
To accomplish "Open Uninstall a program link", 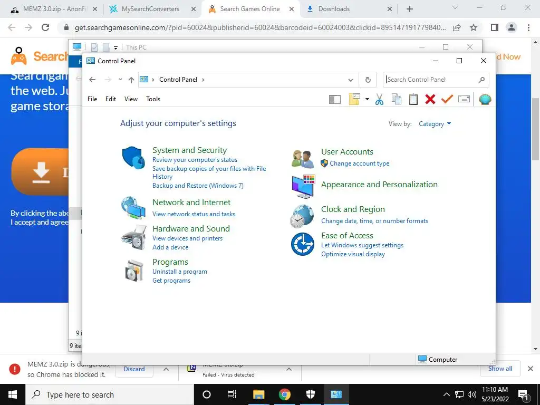I will coord(180,272).
